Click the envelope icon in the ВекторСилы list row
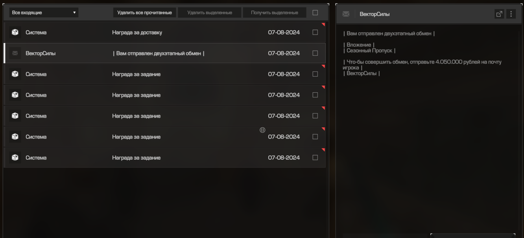524x238 pixels. (x=15, y=53)
